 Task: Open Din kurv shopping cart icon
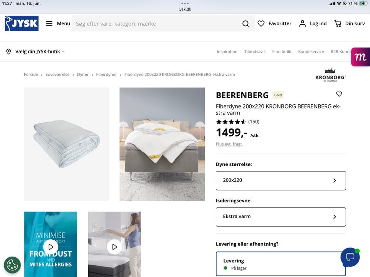[338, 23]
